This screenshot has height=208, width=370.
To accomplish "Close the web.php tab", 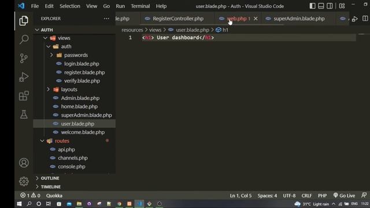I will [256, 18].
